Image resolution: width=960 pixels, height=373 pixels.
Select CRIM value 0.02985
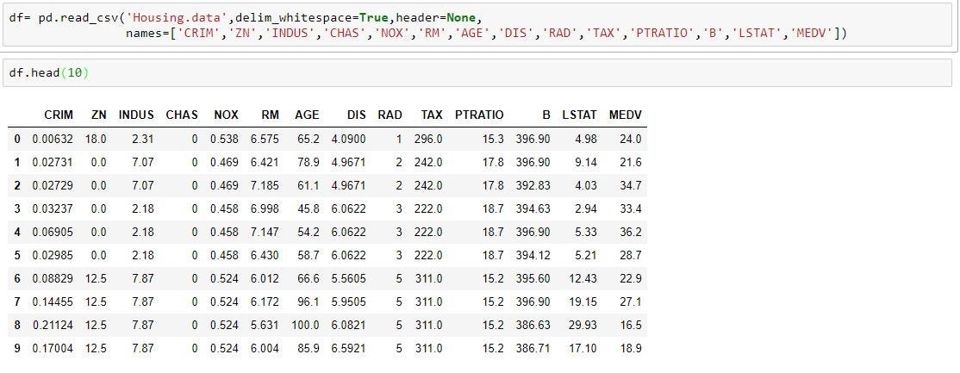click(53, 255)
